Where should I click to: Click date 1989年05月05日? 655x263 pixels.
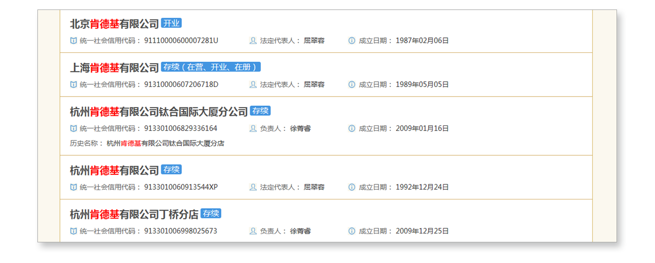click(422, 85)
